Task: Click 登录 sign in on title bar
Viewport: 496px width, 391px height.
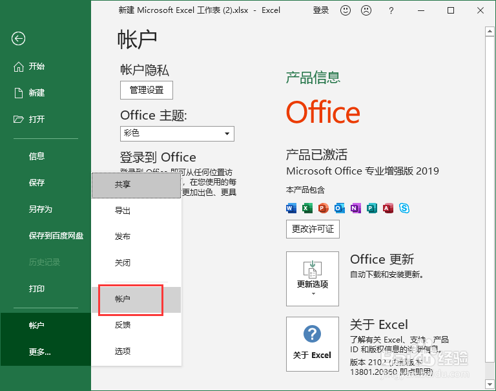Action: tap(321, 10)
